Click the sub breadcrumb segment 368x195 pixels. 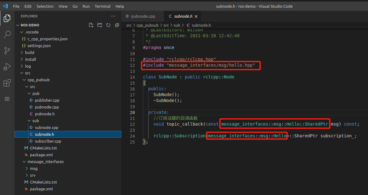click(x=177, y=25)
